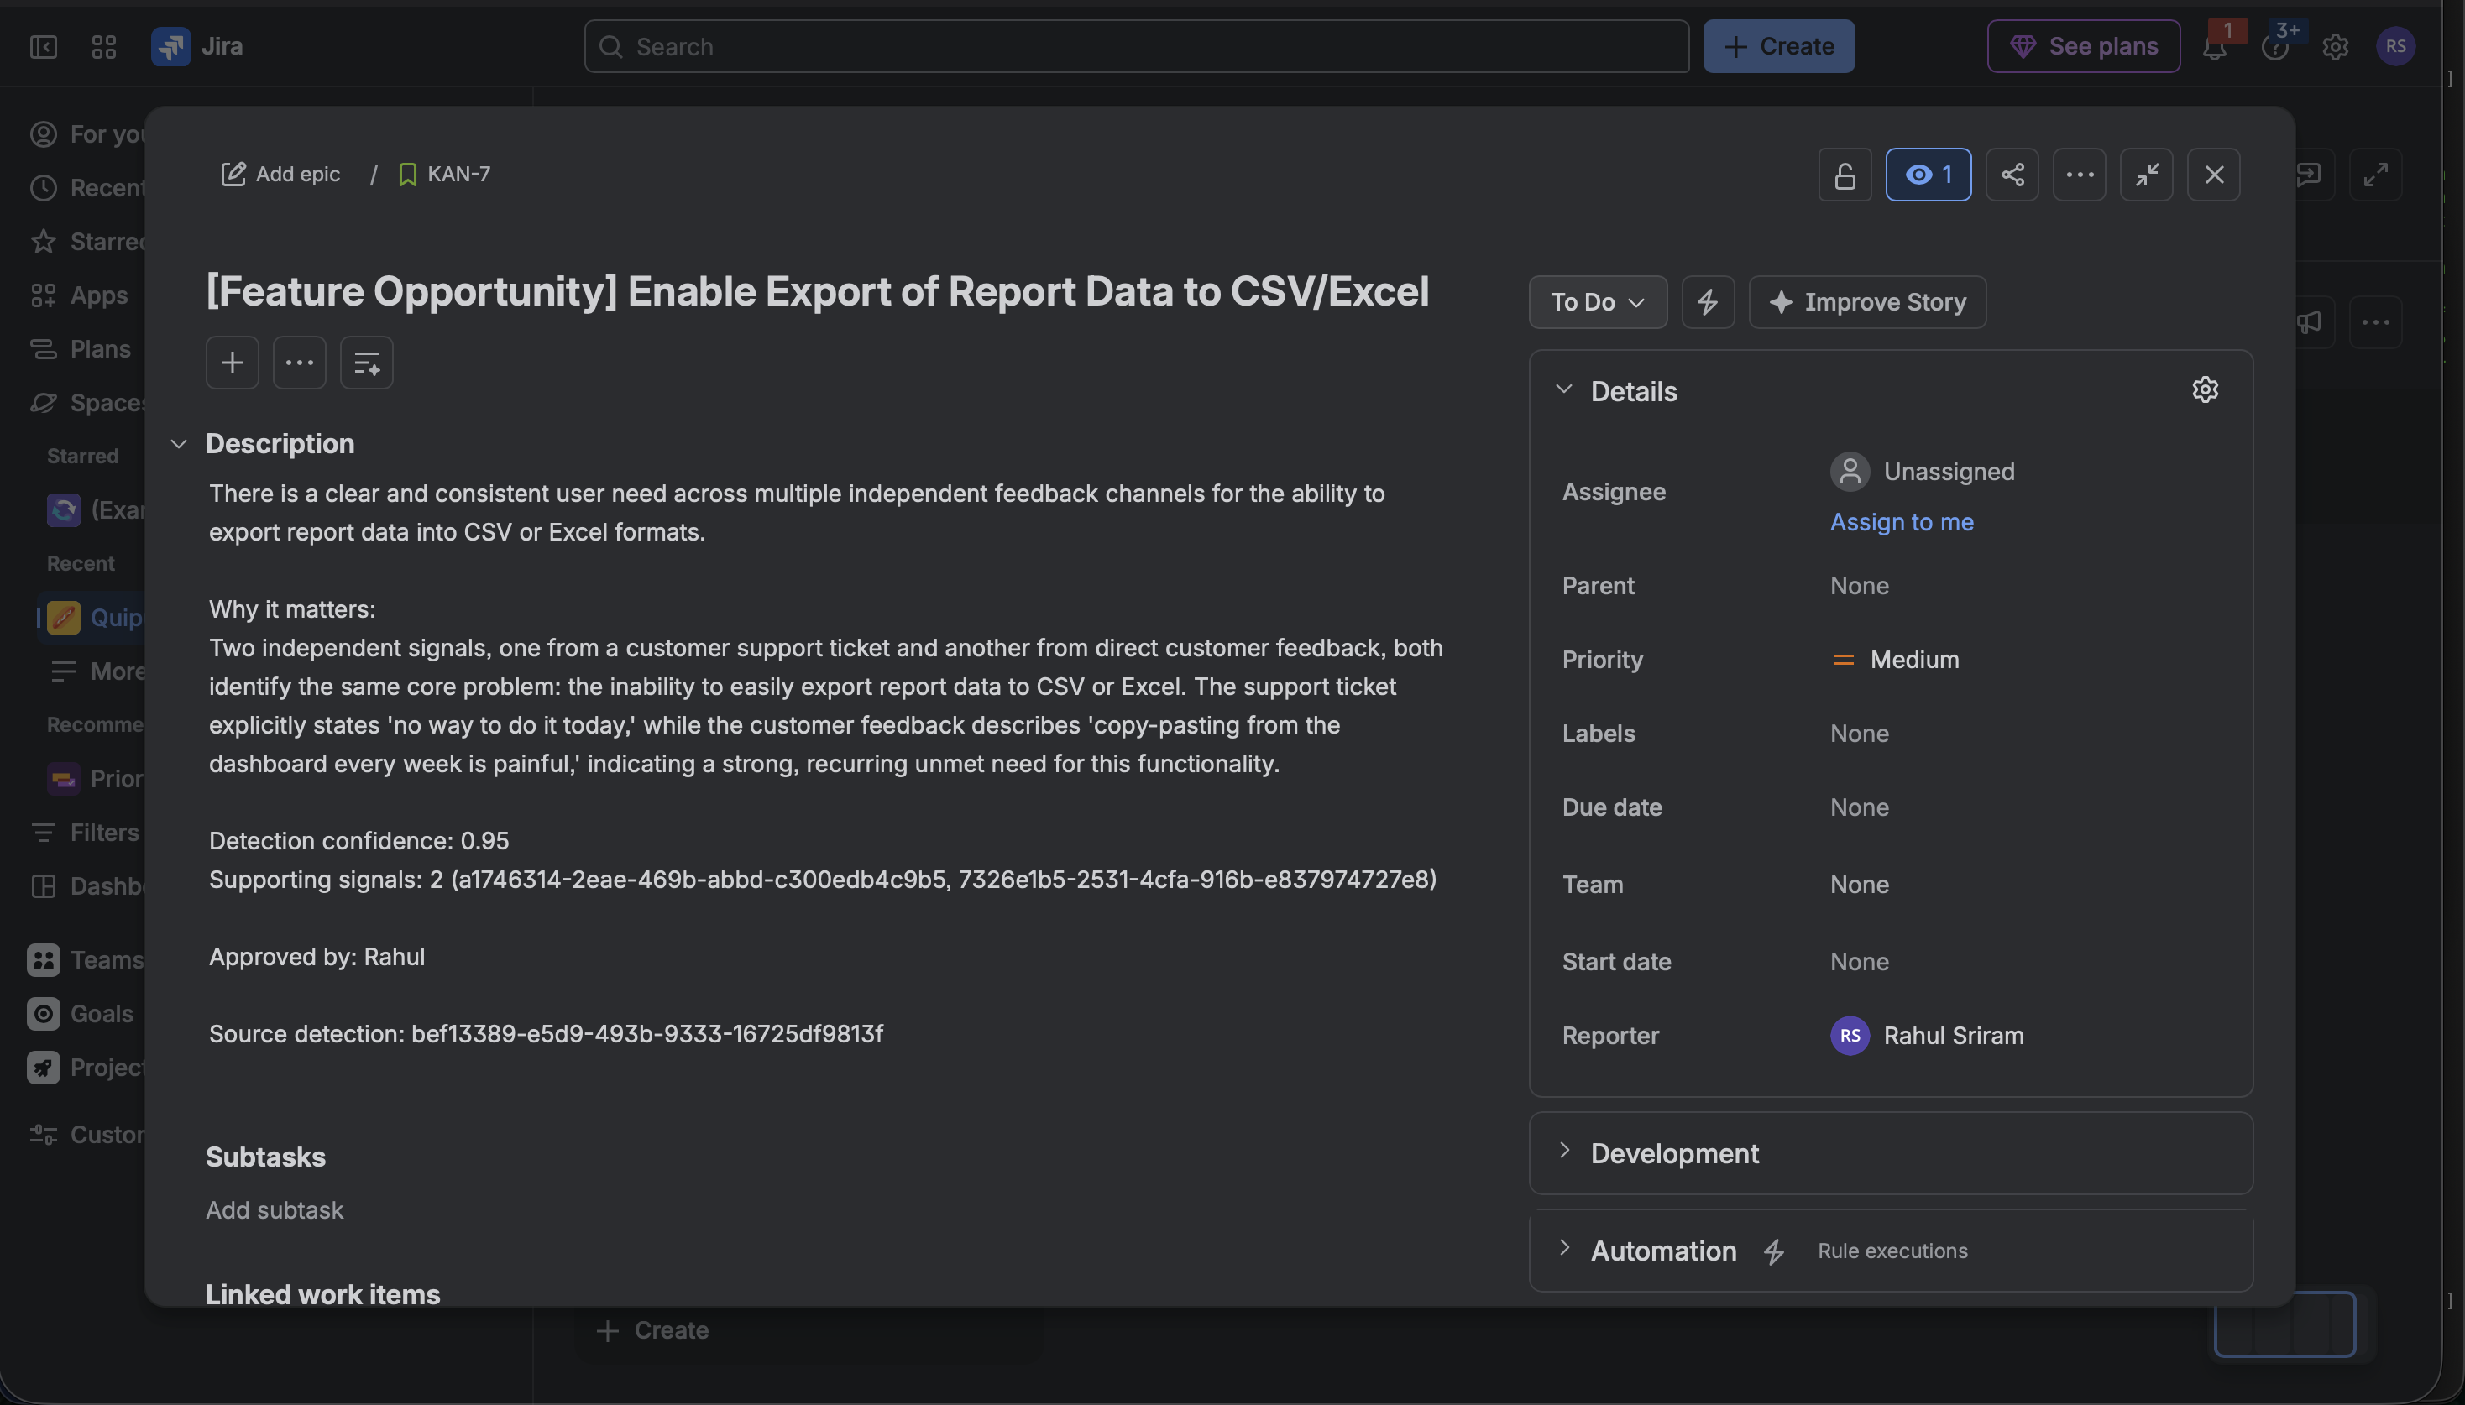
Task: Click the plus add content icon under title
Action: click(232, 363)
